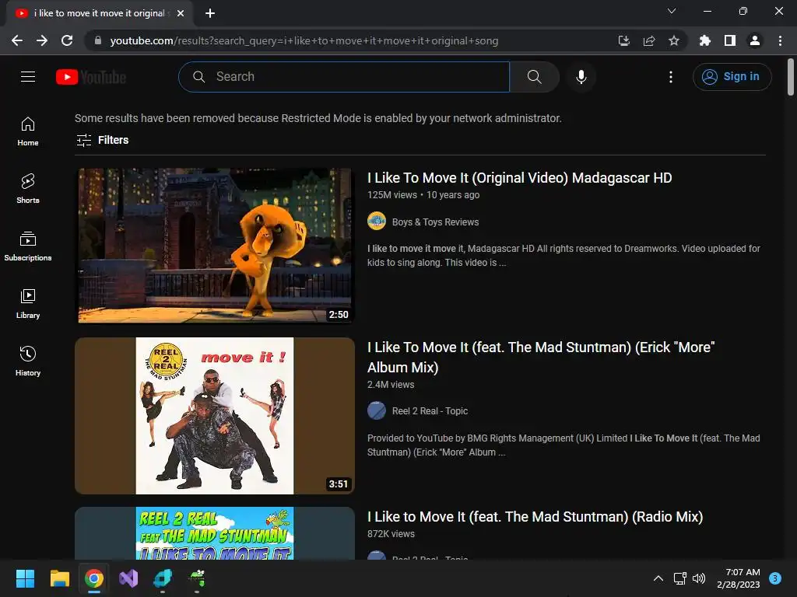Viewport: 797px width, 597px height.
Task: Open the Chrome profile avatar menu
Action: (x=755, y=40)
